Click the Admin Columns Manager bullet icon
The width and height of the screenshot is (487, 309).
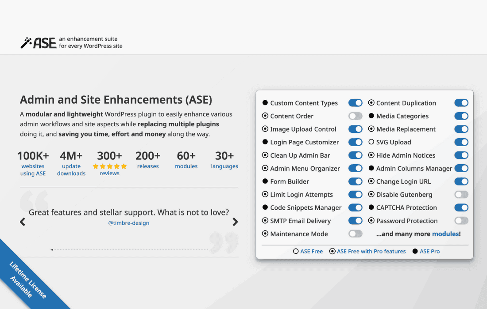(x=371, y=168)
